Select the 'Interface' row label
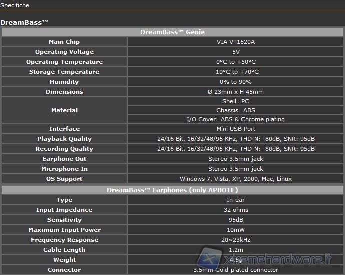 [x=64, y=129]
